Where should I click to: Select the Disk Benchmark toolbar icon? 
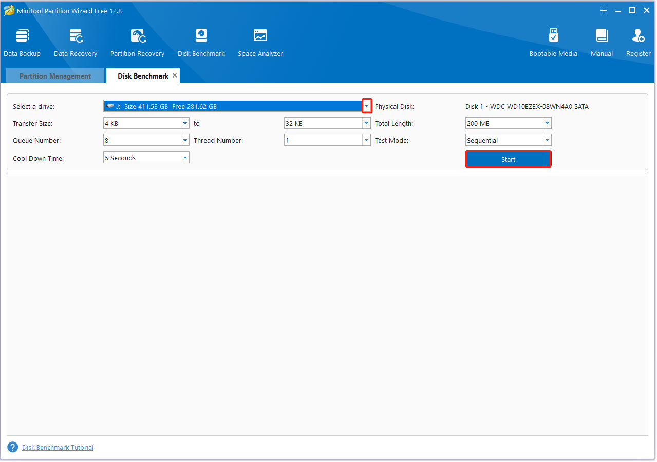[x=201, y=43]
